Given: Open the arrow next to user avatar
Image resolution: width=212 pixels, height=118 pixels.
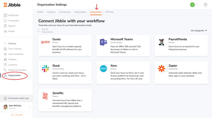Looking at the screenshot, I should [x=197, y=5].
